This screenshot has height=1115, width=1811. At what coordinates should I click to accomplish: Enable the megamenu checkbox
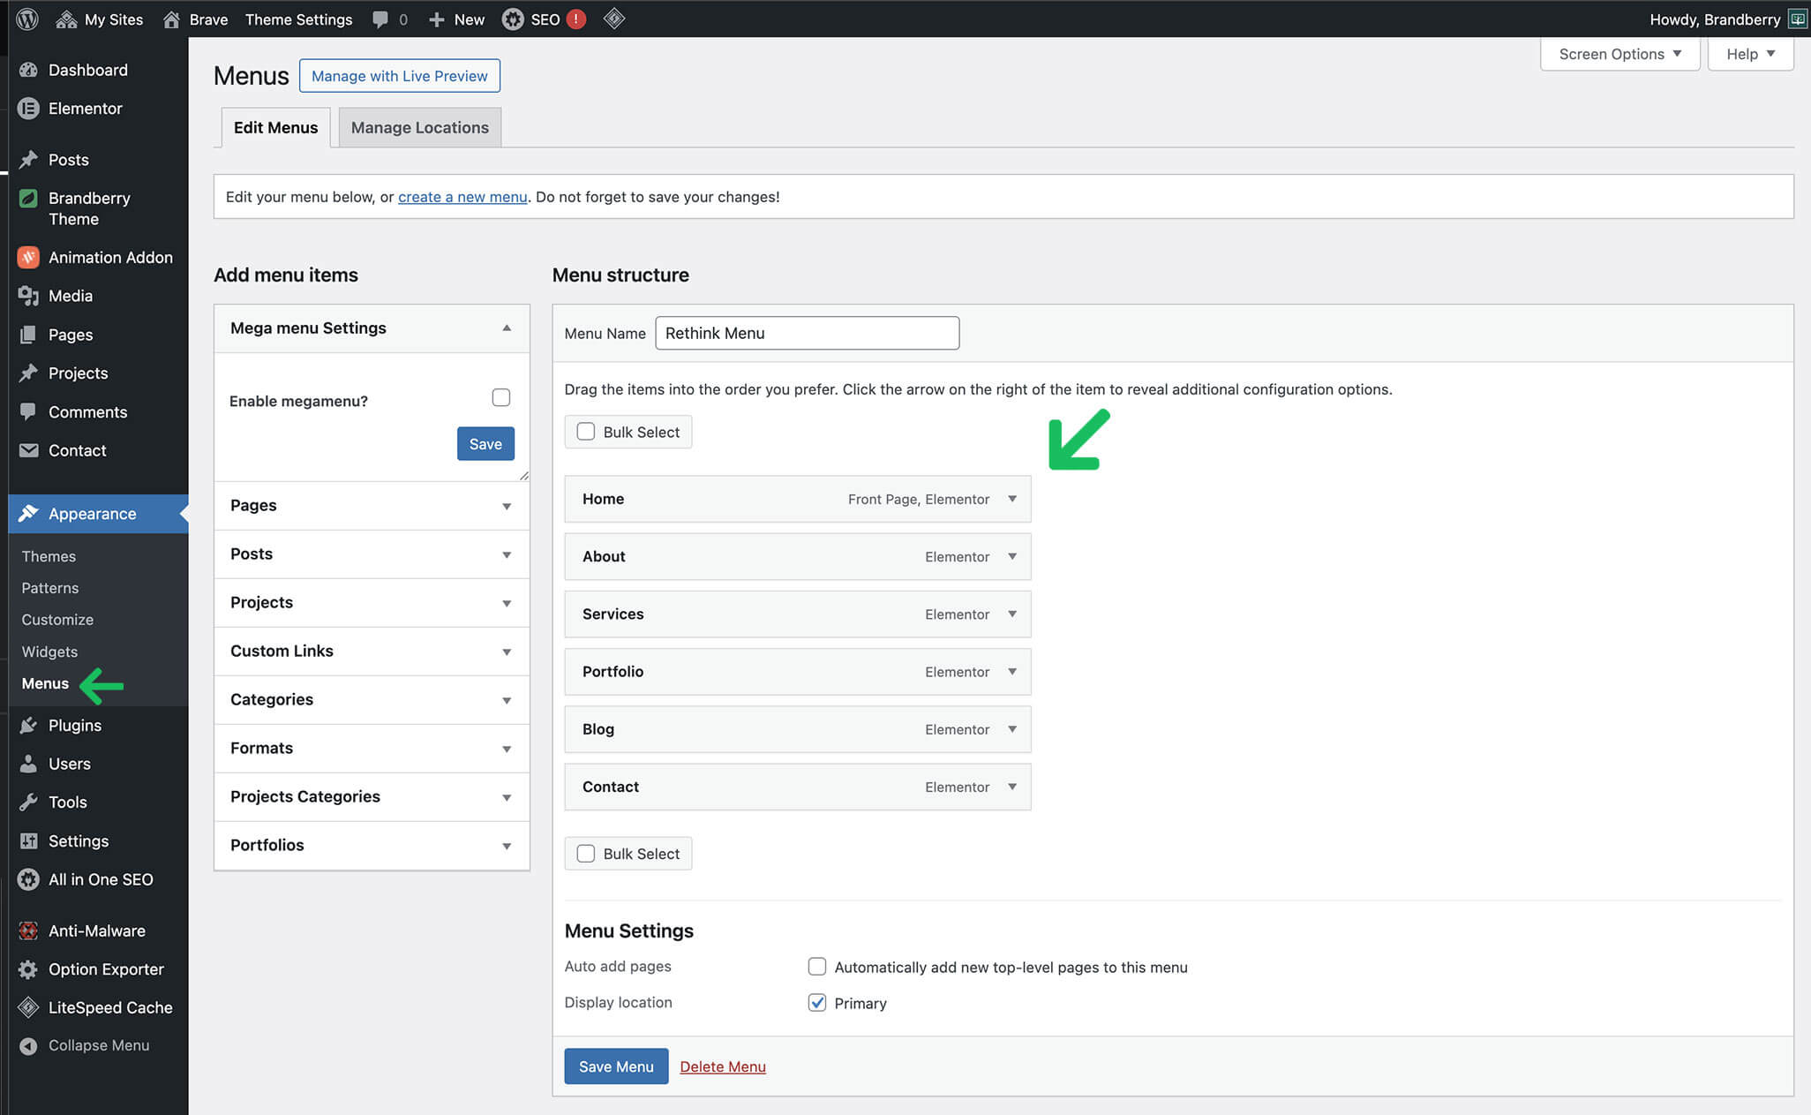click(x=501, y=397)
